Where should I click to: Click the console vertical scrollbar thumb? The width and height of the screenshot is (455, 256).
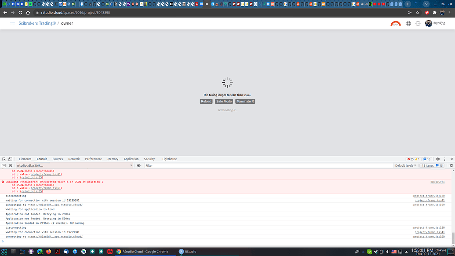pyautogui.click(x=453, y=238)
